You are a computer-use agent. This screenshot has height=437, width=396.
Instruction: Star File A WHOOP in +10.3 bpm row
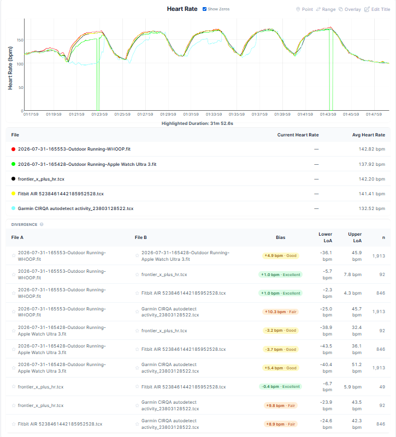coord(14,312)
